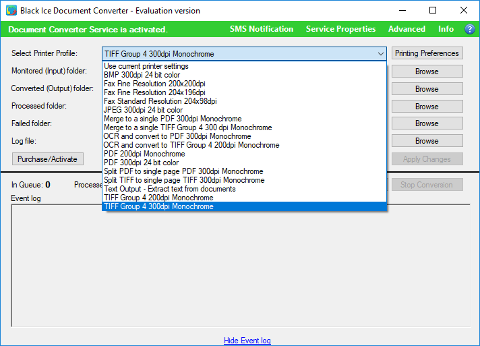This screenshot has height=346, width=480.
Task: Click the Hide Event log link
Action: point(247,341)
